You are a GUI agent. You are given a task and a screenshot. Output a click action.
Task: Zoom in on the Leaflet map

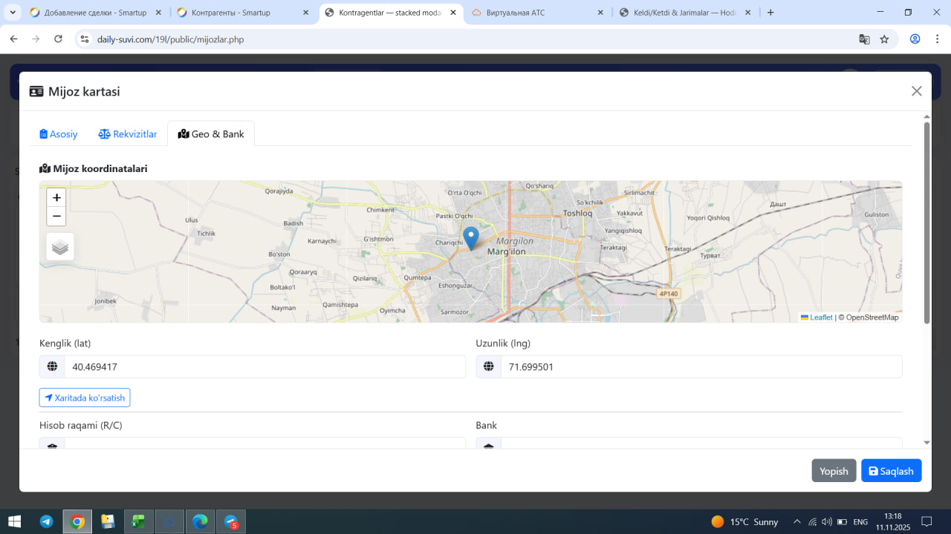(x=56, y=198)
